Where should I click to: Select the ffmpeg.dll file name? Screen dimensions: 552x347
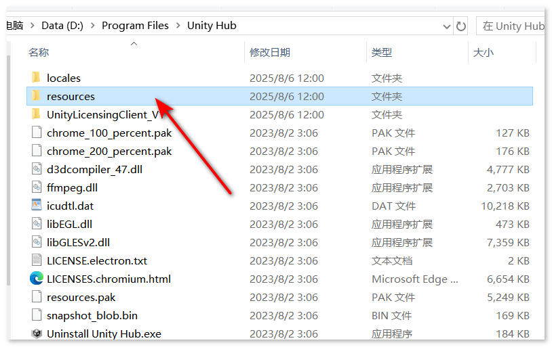pyautogui.click(x=72, y=188)
